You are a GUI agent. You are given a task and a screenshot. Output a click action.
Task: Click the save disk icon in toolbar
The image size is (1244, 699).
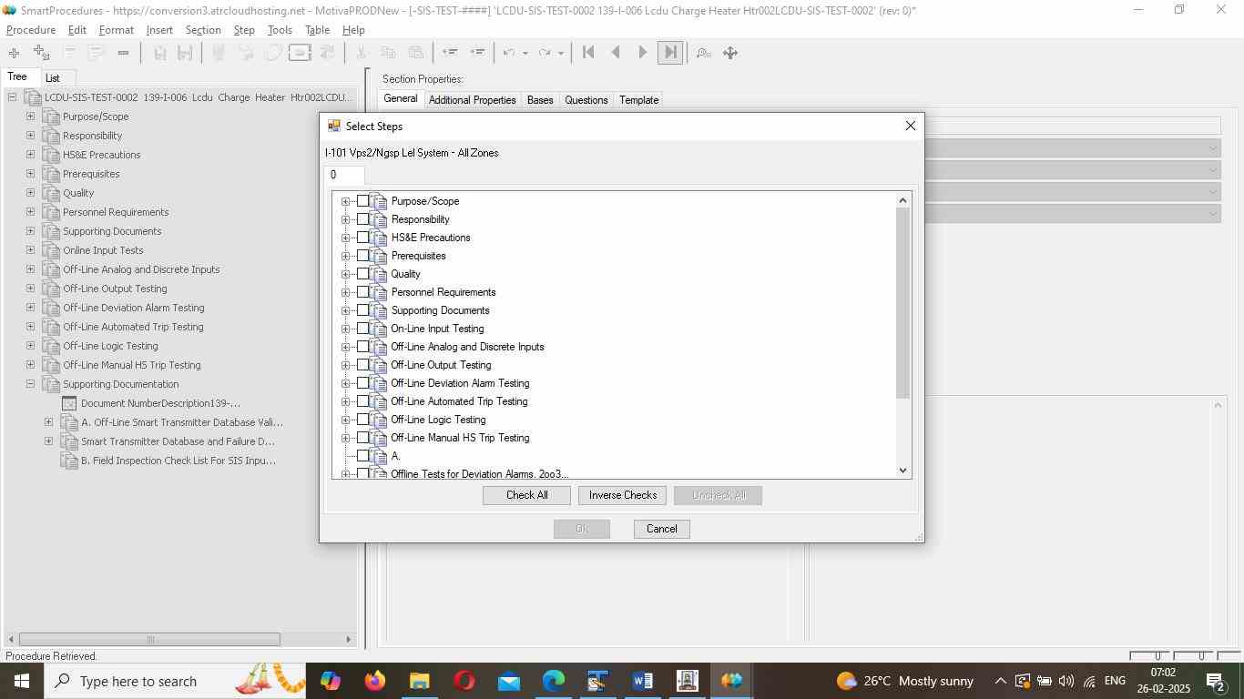coord(159,53)
